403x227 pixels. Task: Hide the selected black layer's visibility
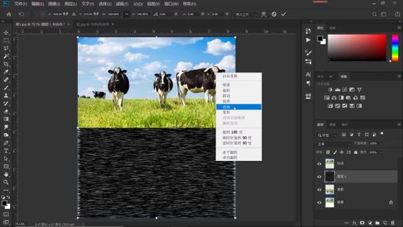coord(319,177)
